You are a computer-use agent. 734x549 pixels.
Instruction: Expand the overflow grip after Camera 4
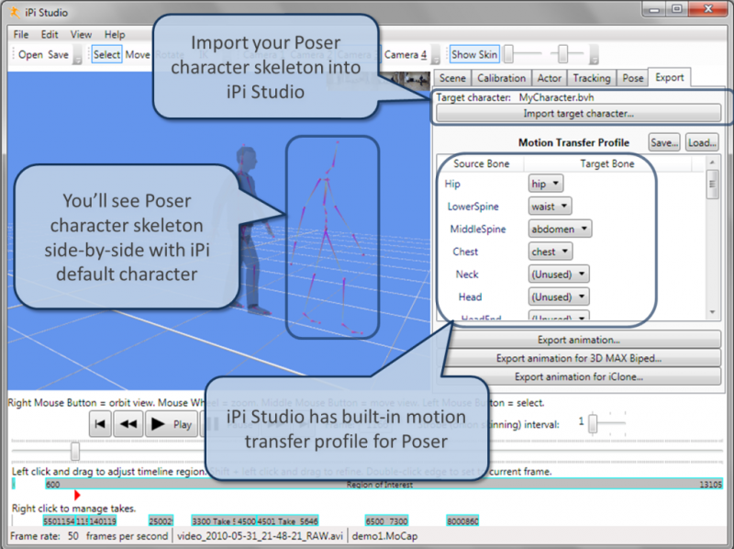coord(435,55)
